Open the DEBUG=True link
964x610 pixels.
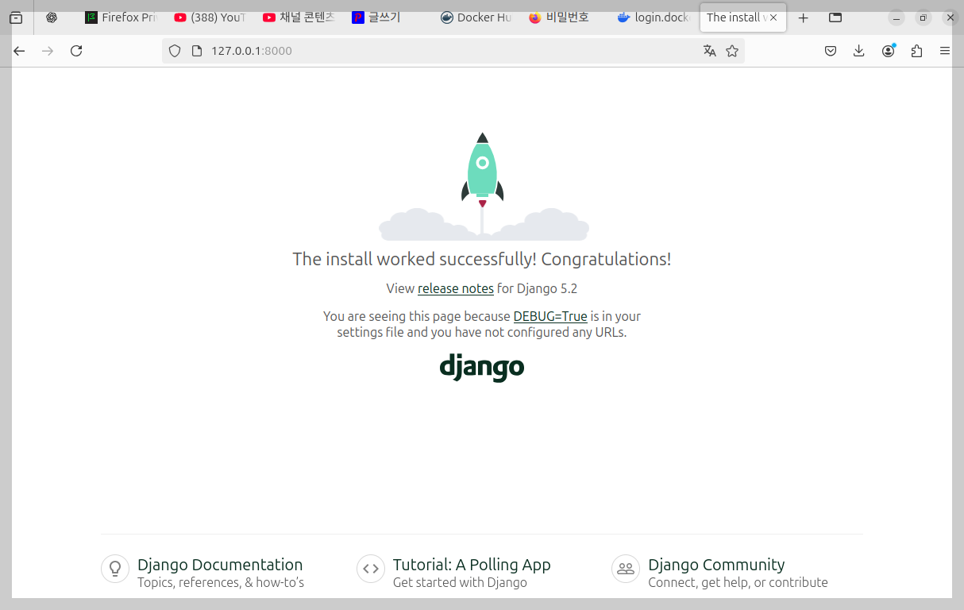pyautogui.click(x=550, y=316)
